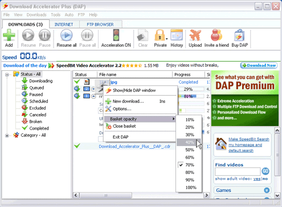Click the Pause toolbar icon
Screen dimensions: 282x207
point(44,35)
